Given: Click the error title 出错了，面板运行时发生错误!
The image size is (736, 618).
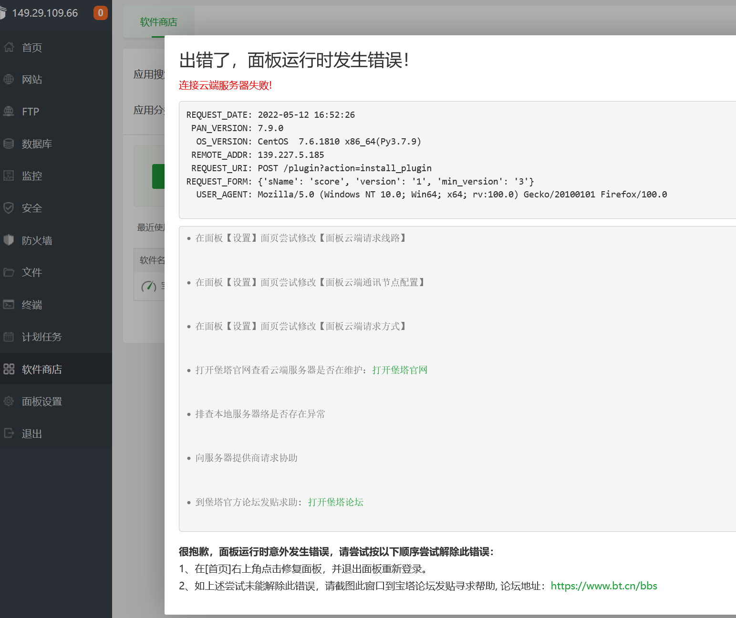Looking at the screenshot, I should point(294,60).
